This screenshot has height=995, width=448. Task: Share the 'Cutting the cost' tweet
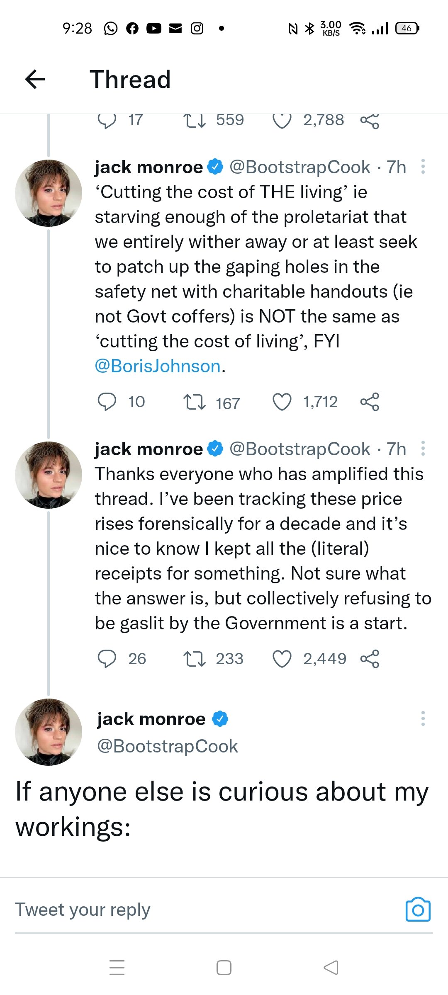click(x=370, y=402)
